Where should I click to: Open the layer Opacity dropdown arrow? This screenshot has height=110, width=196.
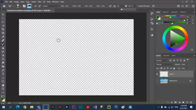(x=187, y=64)
